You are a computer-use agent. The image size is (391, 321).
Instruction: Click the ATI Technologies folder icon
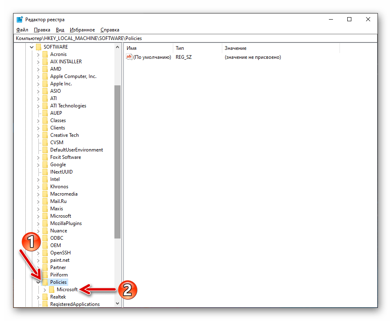click(x=45, y=106)
